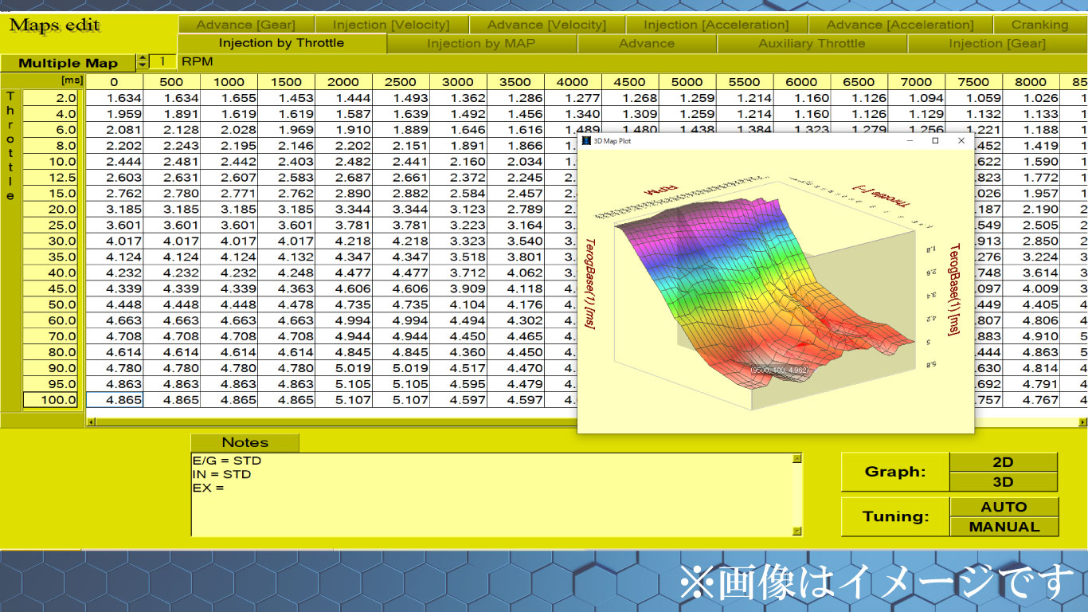Select the 500 RPM column header
The height and width of the screenshot is (612, 1088).
[x=172, y=81]
